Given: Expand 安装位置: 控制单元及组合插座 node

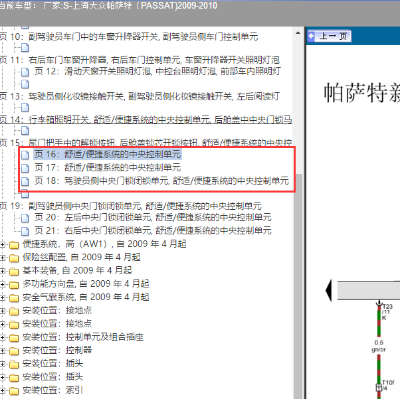Looking at the screenshot, I should [2, 337].
